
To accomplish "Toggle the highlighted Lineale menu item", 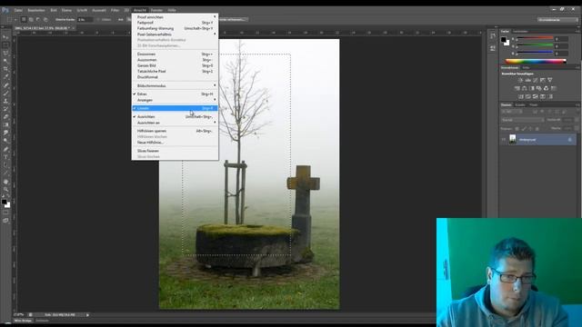I will click(x=175, y=108).
